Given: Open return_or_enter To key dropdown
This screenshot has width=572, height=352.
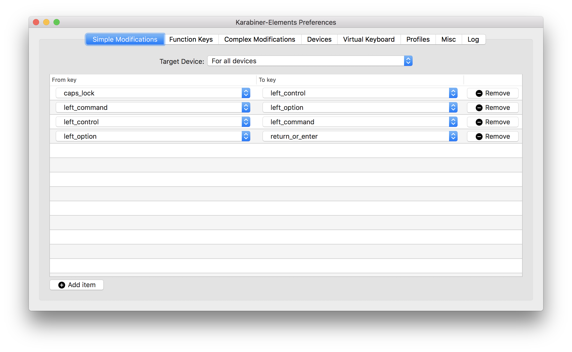Looking at the screenshot, I should click(x=360, y=136).
